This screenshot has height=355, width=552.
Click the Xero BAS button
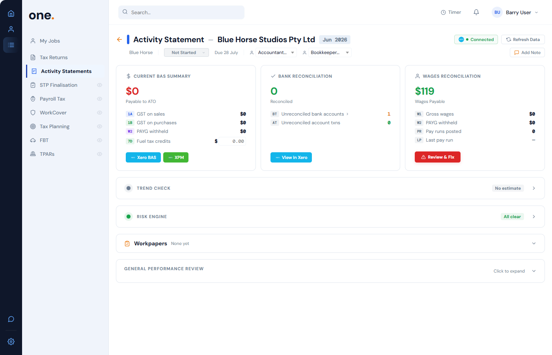pos(143,157)
